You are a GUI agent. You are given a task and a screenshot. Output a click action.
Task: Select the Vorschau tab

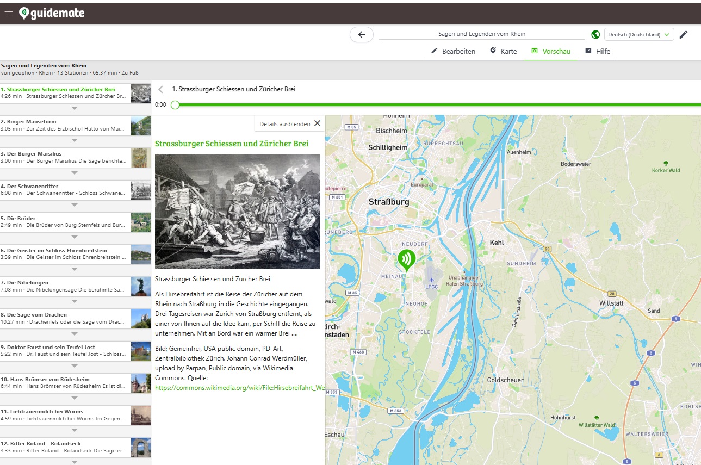coord(551,51)
